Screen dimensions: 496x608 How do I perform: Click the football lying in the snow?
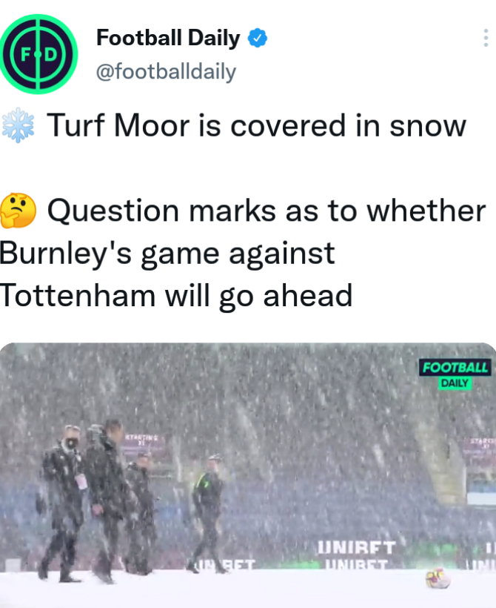coord(438,578)
